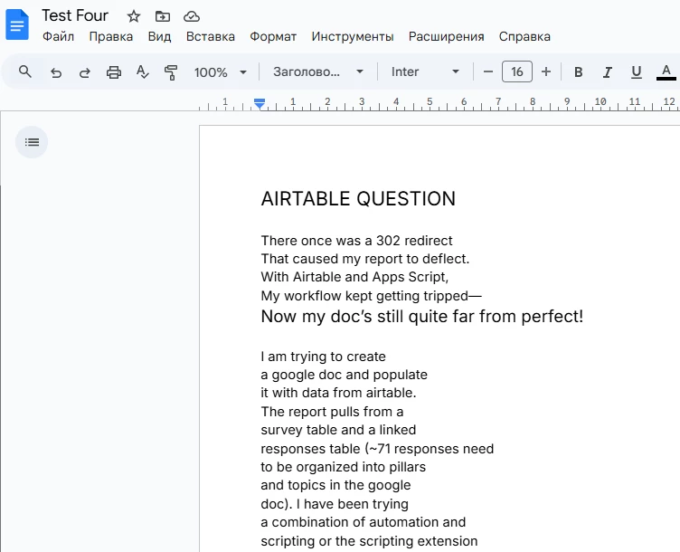
Task: Click the line 'doc). I have been trying'
Action: 335,504
